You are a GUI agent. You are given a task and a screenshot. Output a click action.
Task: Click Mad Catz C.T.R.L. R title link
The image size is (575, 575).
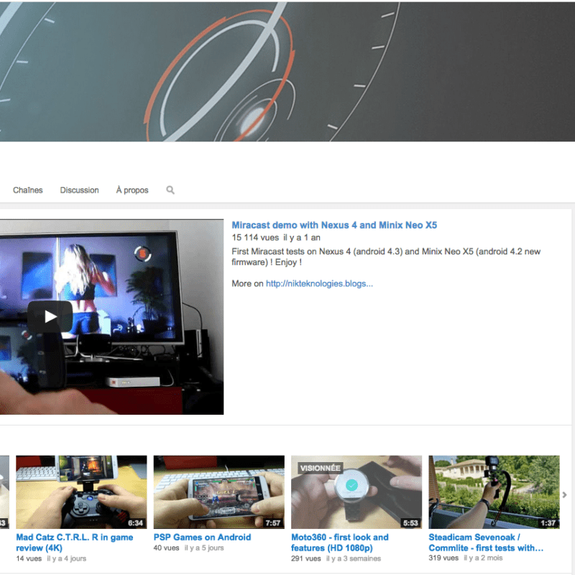pos(75,543)
